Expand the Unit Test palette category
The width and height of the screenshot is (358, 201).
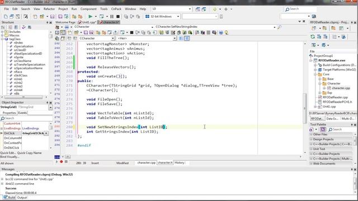point(311,149)
